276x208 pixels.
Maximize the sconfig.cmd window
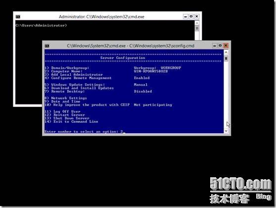[x=220, y=46]
